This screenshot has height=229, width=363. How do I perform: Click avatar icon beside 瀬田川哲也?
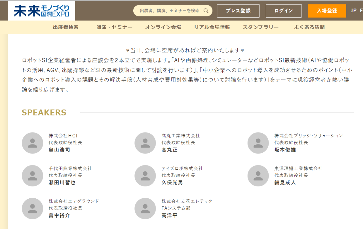tap(32, 176)
